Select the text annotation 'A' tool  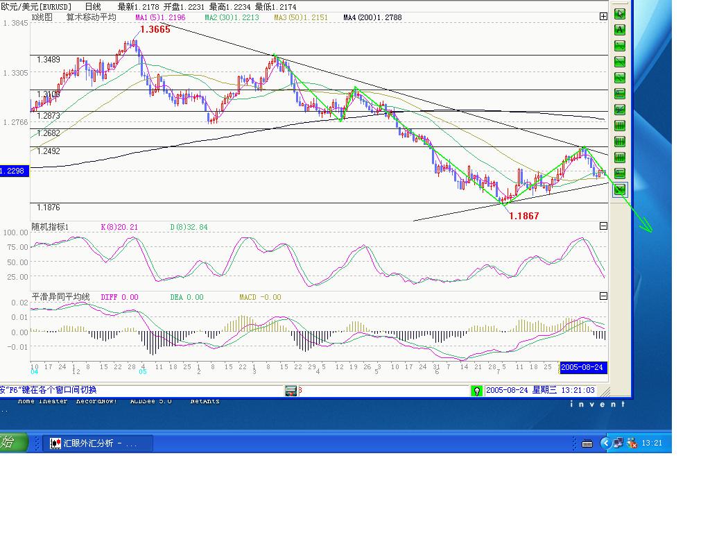(619, 29)
